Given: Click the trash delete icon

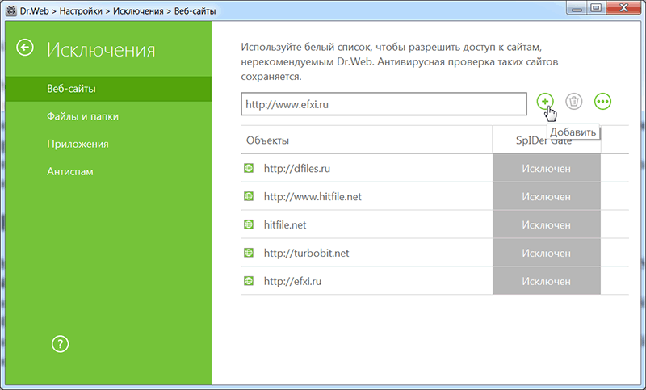Looking at the screenshot, I should pyautogui.click(x=574, y=101).
